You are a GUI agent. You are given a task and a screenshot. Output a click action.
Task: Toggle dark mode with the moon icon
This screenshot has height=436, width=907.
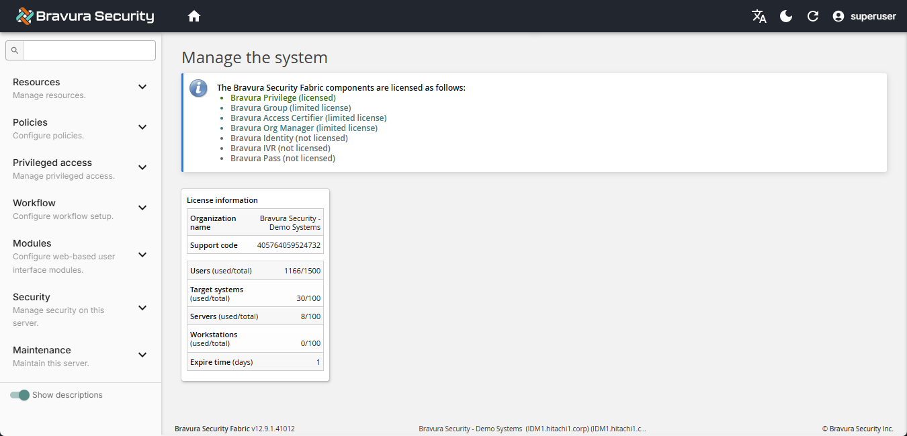785,15
